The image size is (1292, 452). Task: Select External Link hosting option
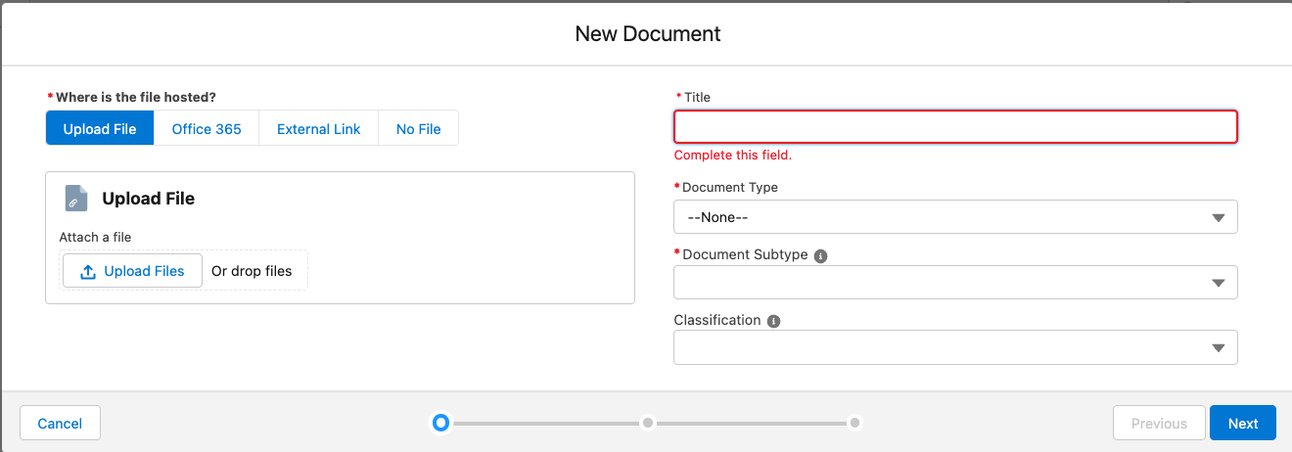pos(318,128)
